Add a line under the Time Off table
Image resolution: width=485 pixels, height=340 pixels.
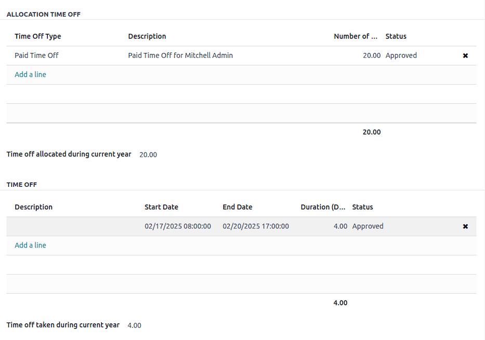point(30,246)
